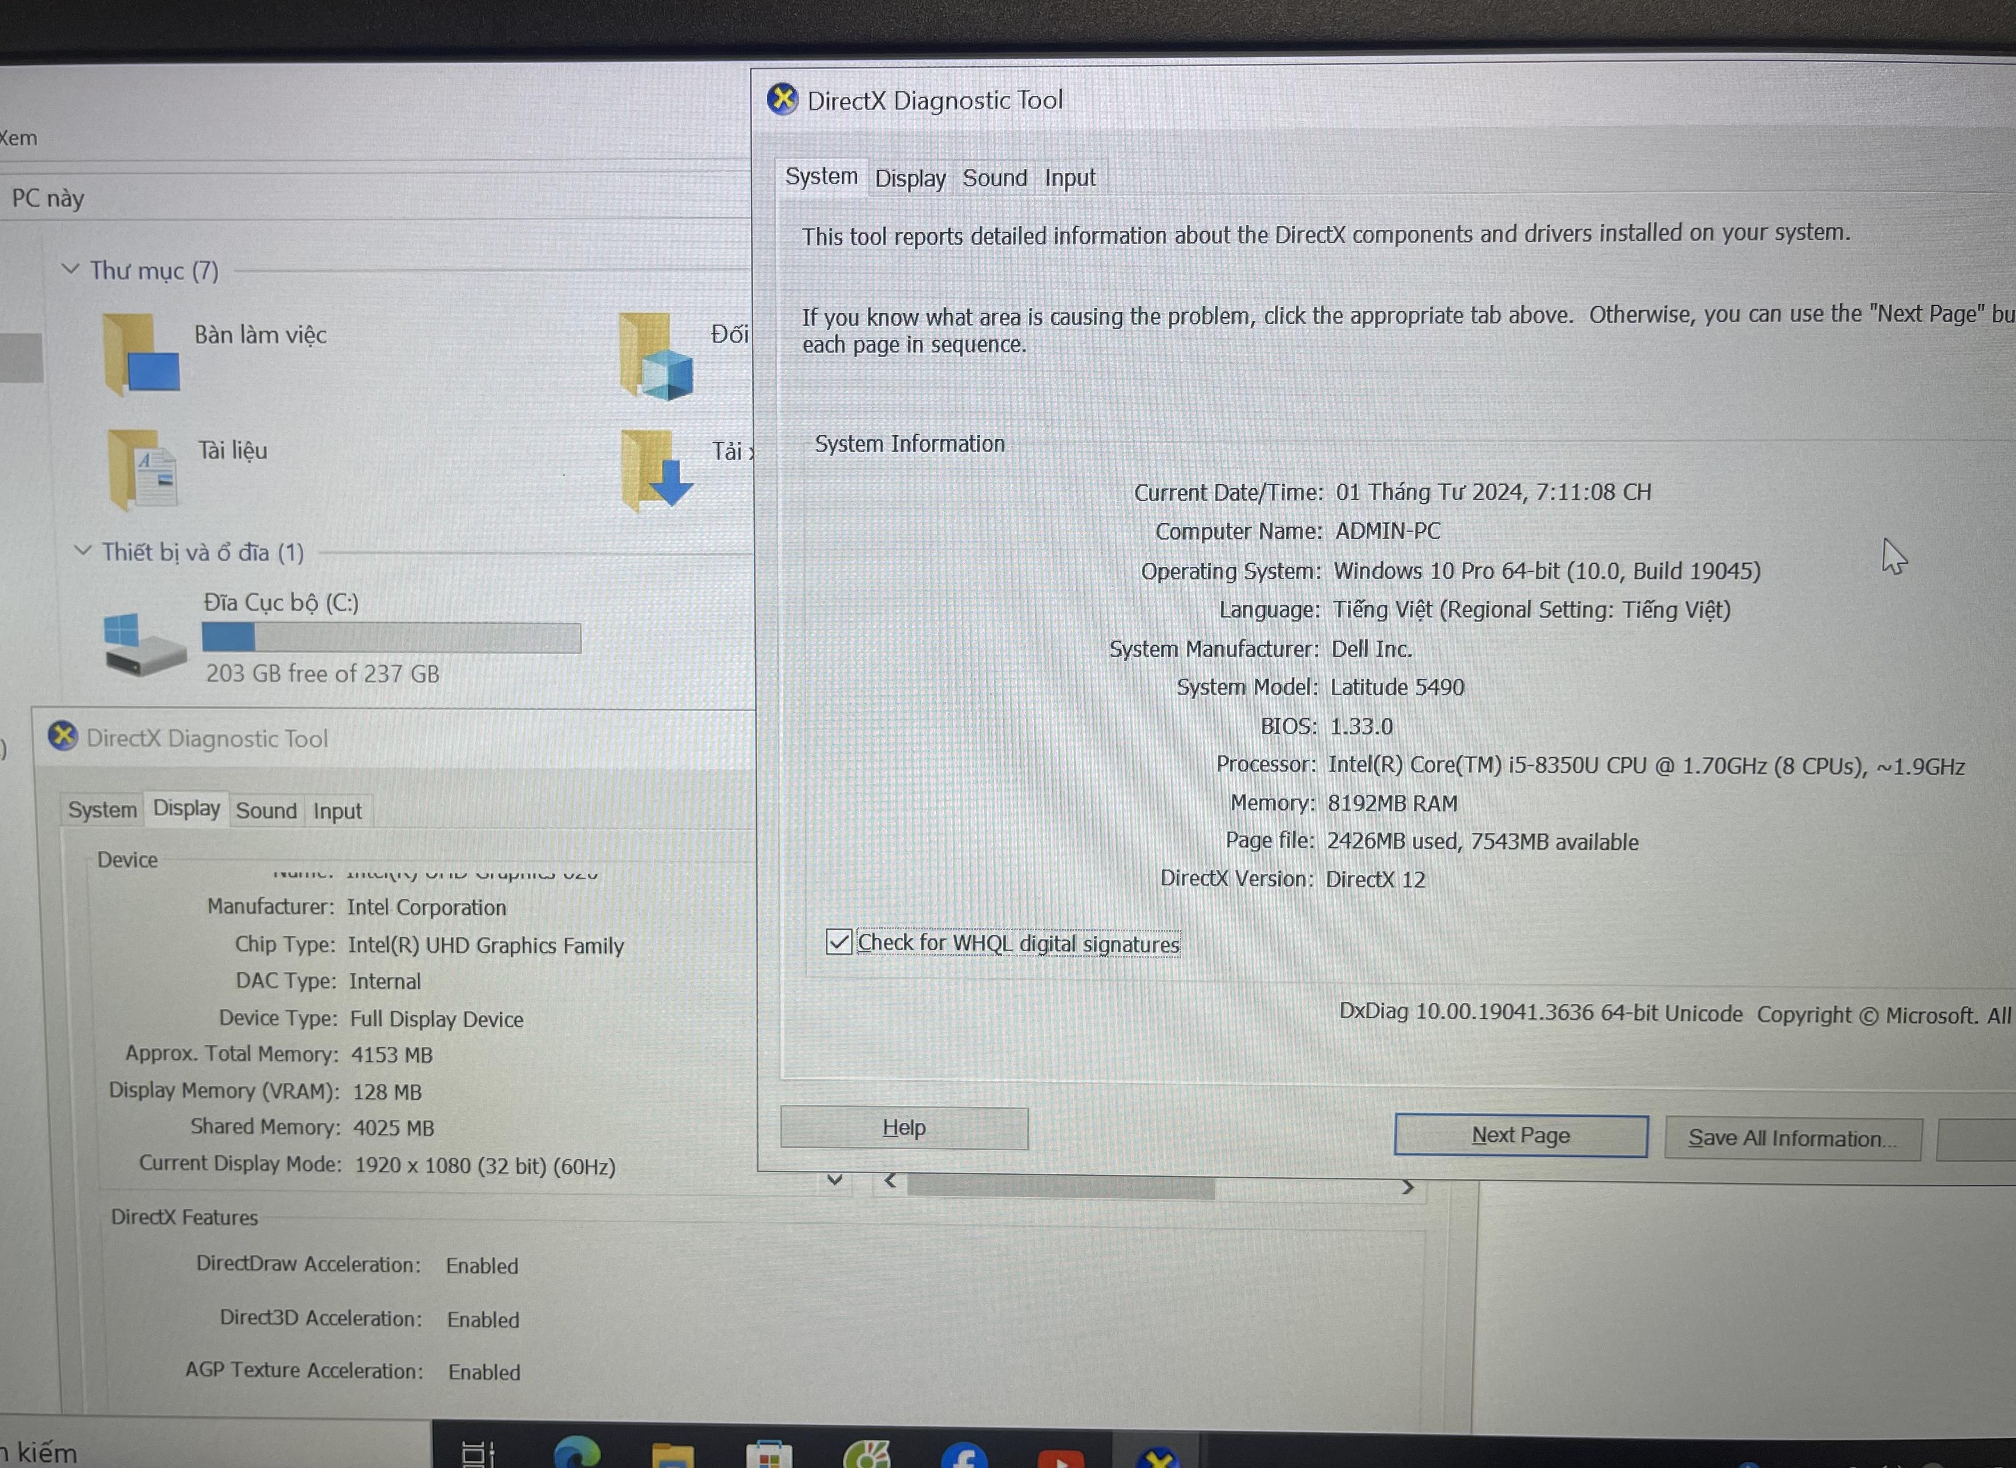
Task: Click DirectX Version value DirectX 12
Action: 1375,879
